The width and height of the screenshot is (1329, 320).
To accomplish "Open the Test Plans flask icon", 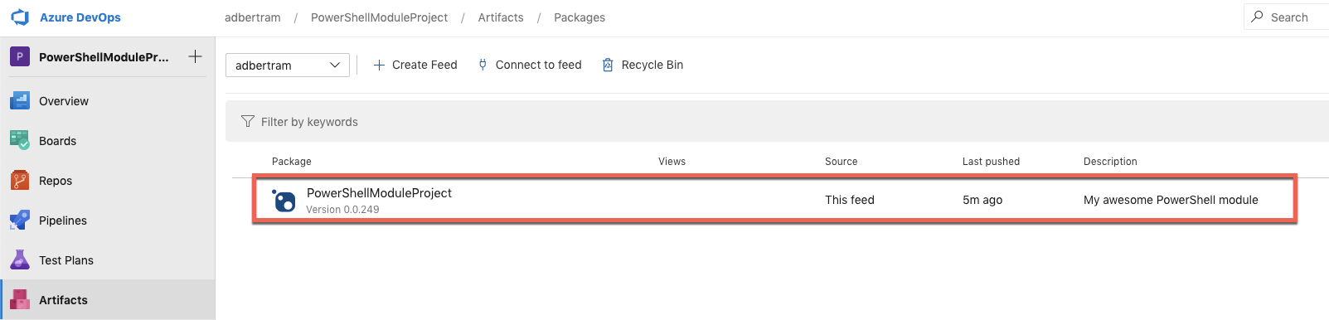I will point(20,260).
